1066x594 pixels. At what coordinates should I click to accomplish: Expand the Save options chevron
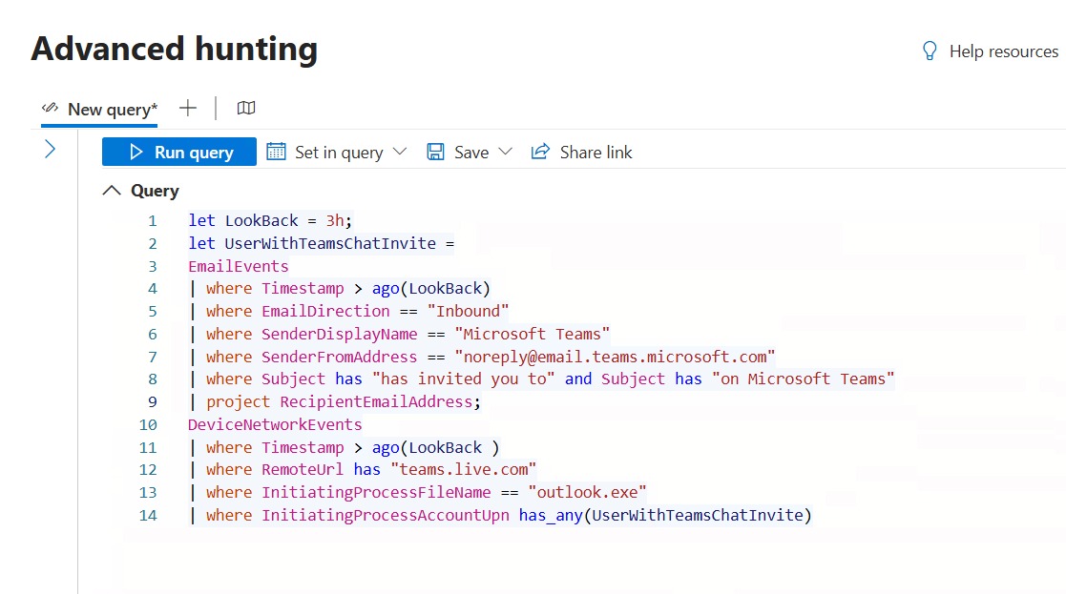coord(505,152)
